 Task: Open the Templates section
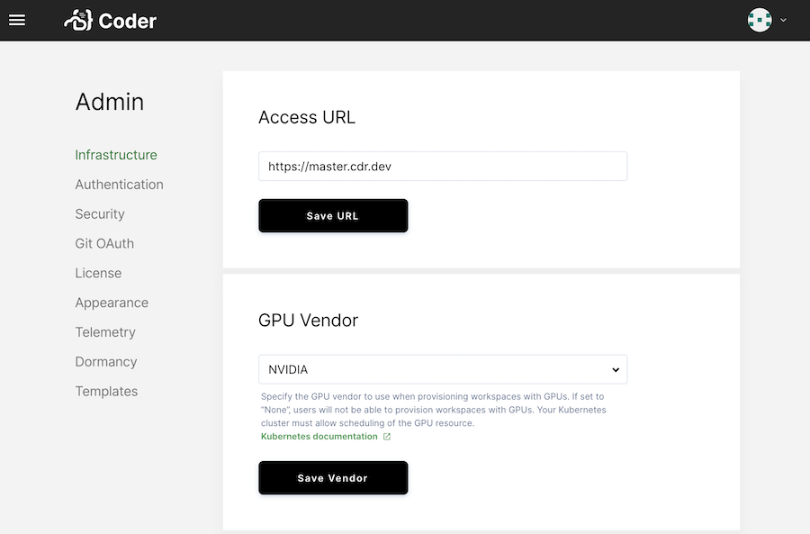[x=106, y=392]
